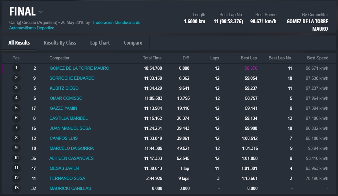Image resolution: width=338 pixels, height=196 pixels.
Task: Open the Lap Chart tab
Action: [x=100, y=43]
